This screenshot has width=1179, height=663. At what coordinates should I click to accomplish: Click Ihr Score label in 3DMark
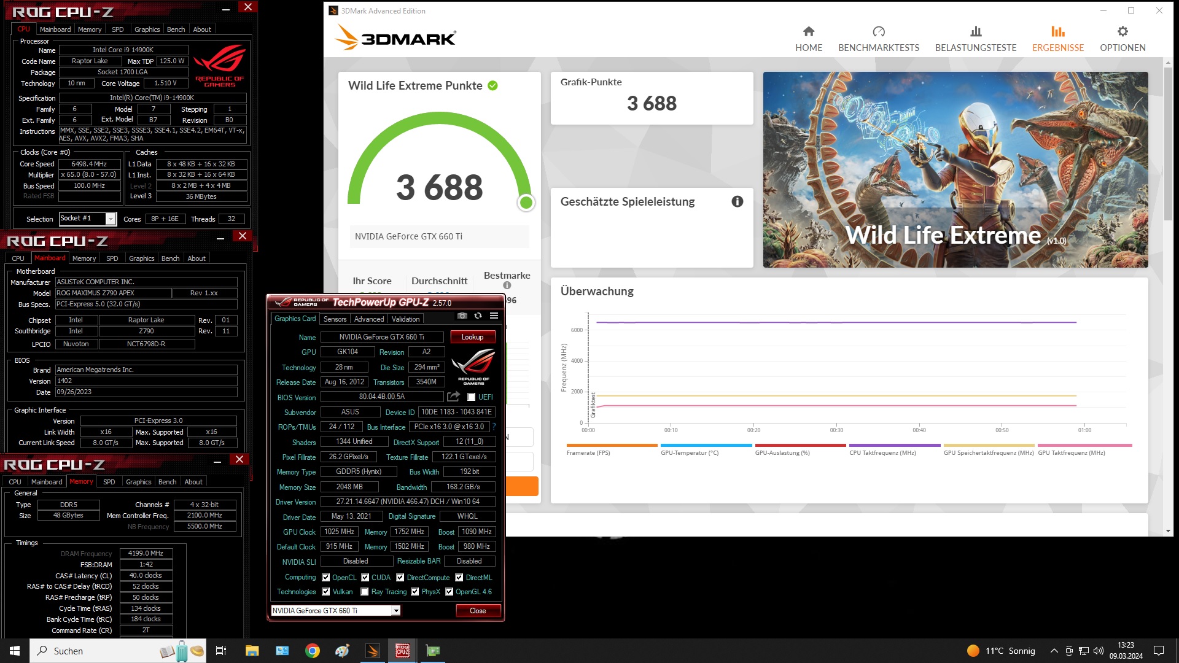[x=372, y=281]
